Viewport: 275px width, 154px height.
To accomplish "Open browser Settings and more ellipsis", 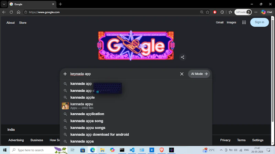I will click(x=256, y=12).
